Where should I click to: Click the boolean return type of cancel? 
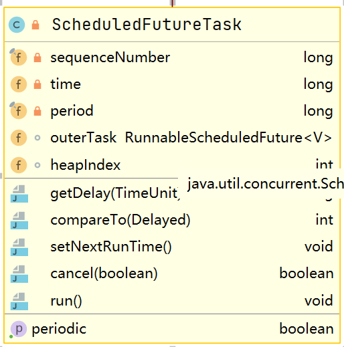(x=307, y=273)
